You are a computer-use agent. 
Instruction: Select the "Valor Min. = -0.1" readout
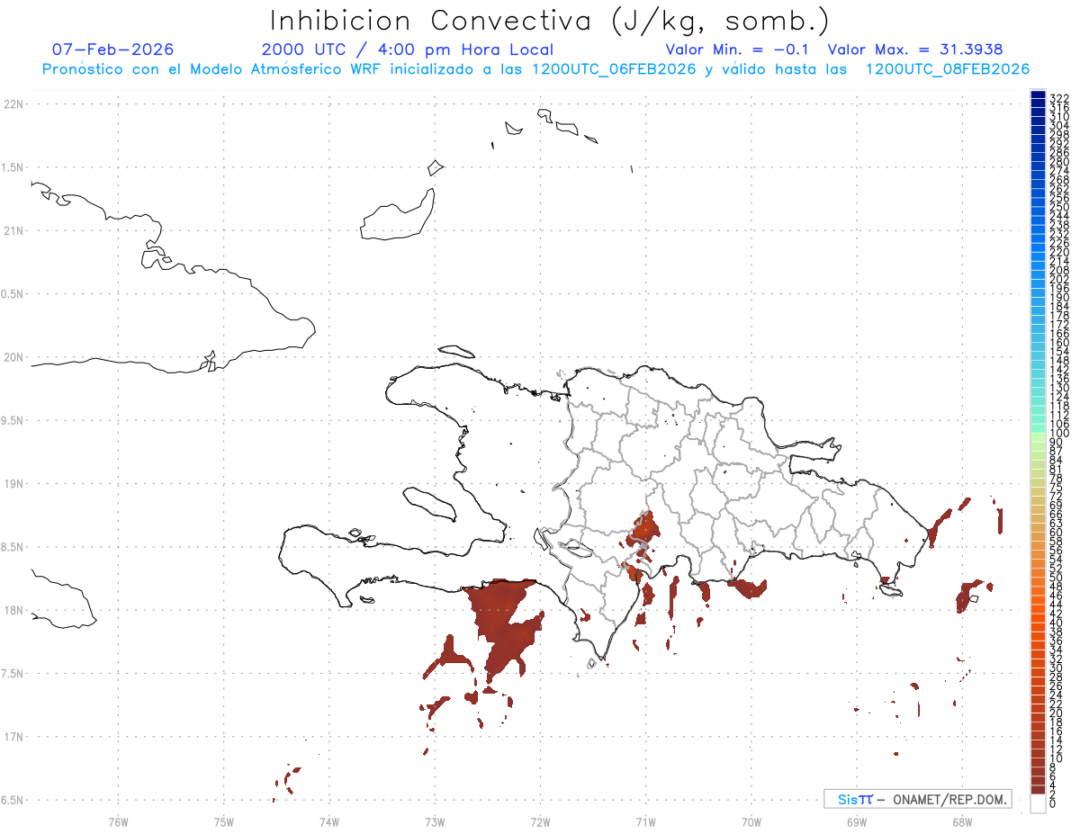(737, 49)
